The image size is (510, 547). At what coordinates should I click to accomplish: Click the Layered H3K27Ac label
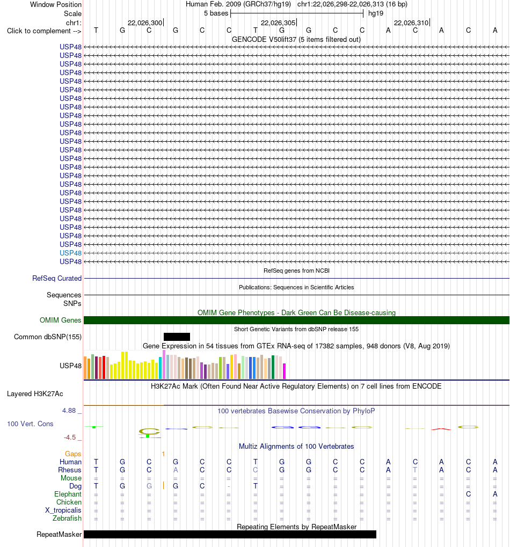tap(35, 394)
